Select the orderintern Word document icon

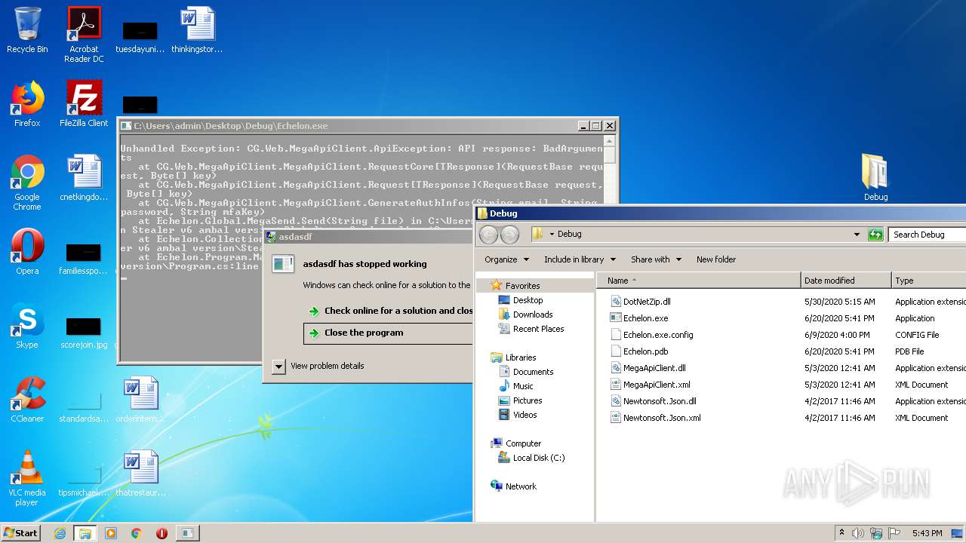(x=140, y=400)
